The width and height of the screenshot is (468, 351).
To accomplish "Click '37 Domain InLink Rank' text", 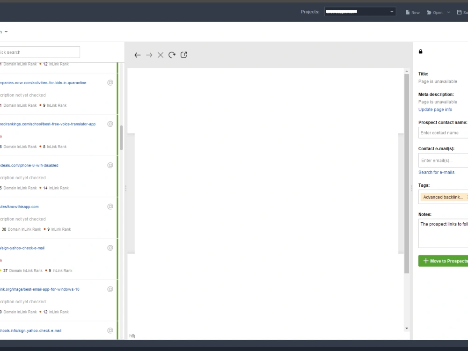I will click(x=22, y=271).
